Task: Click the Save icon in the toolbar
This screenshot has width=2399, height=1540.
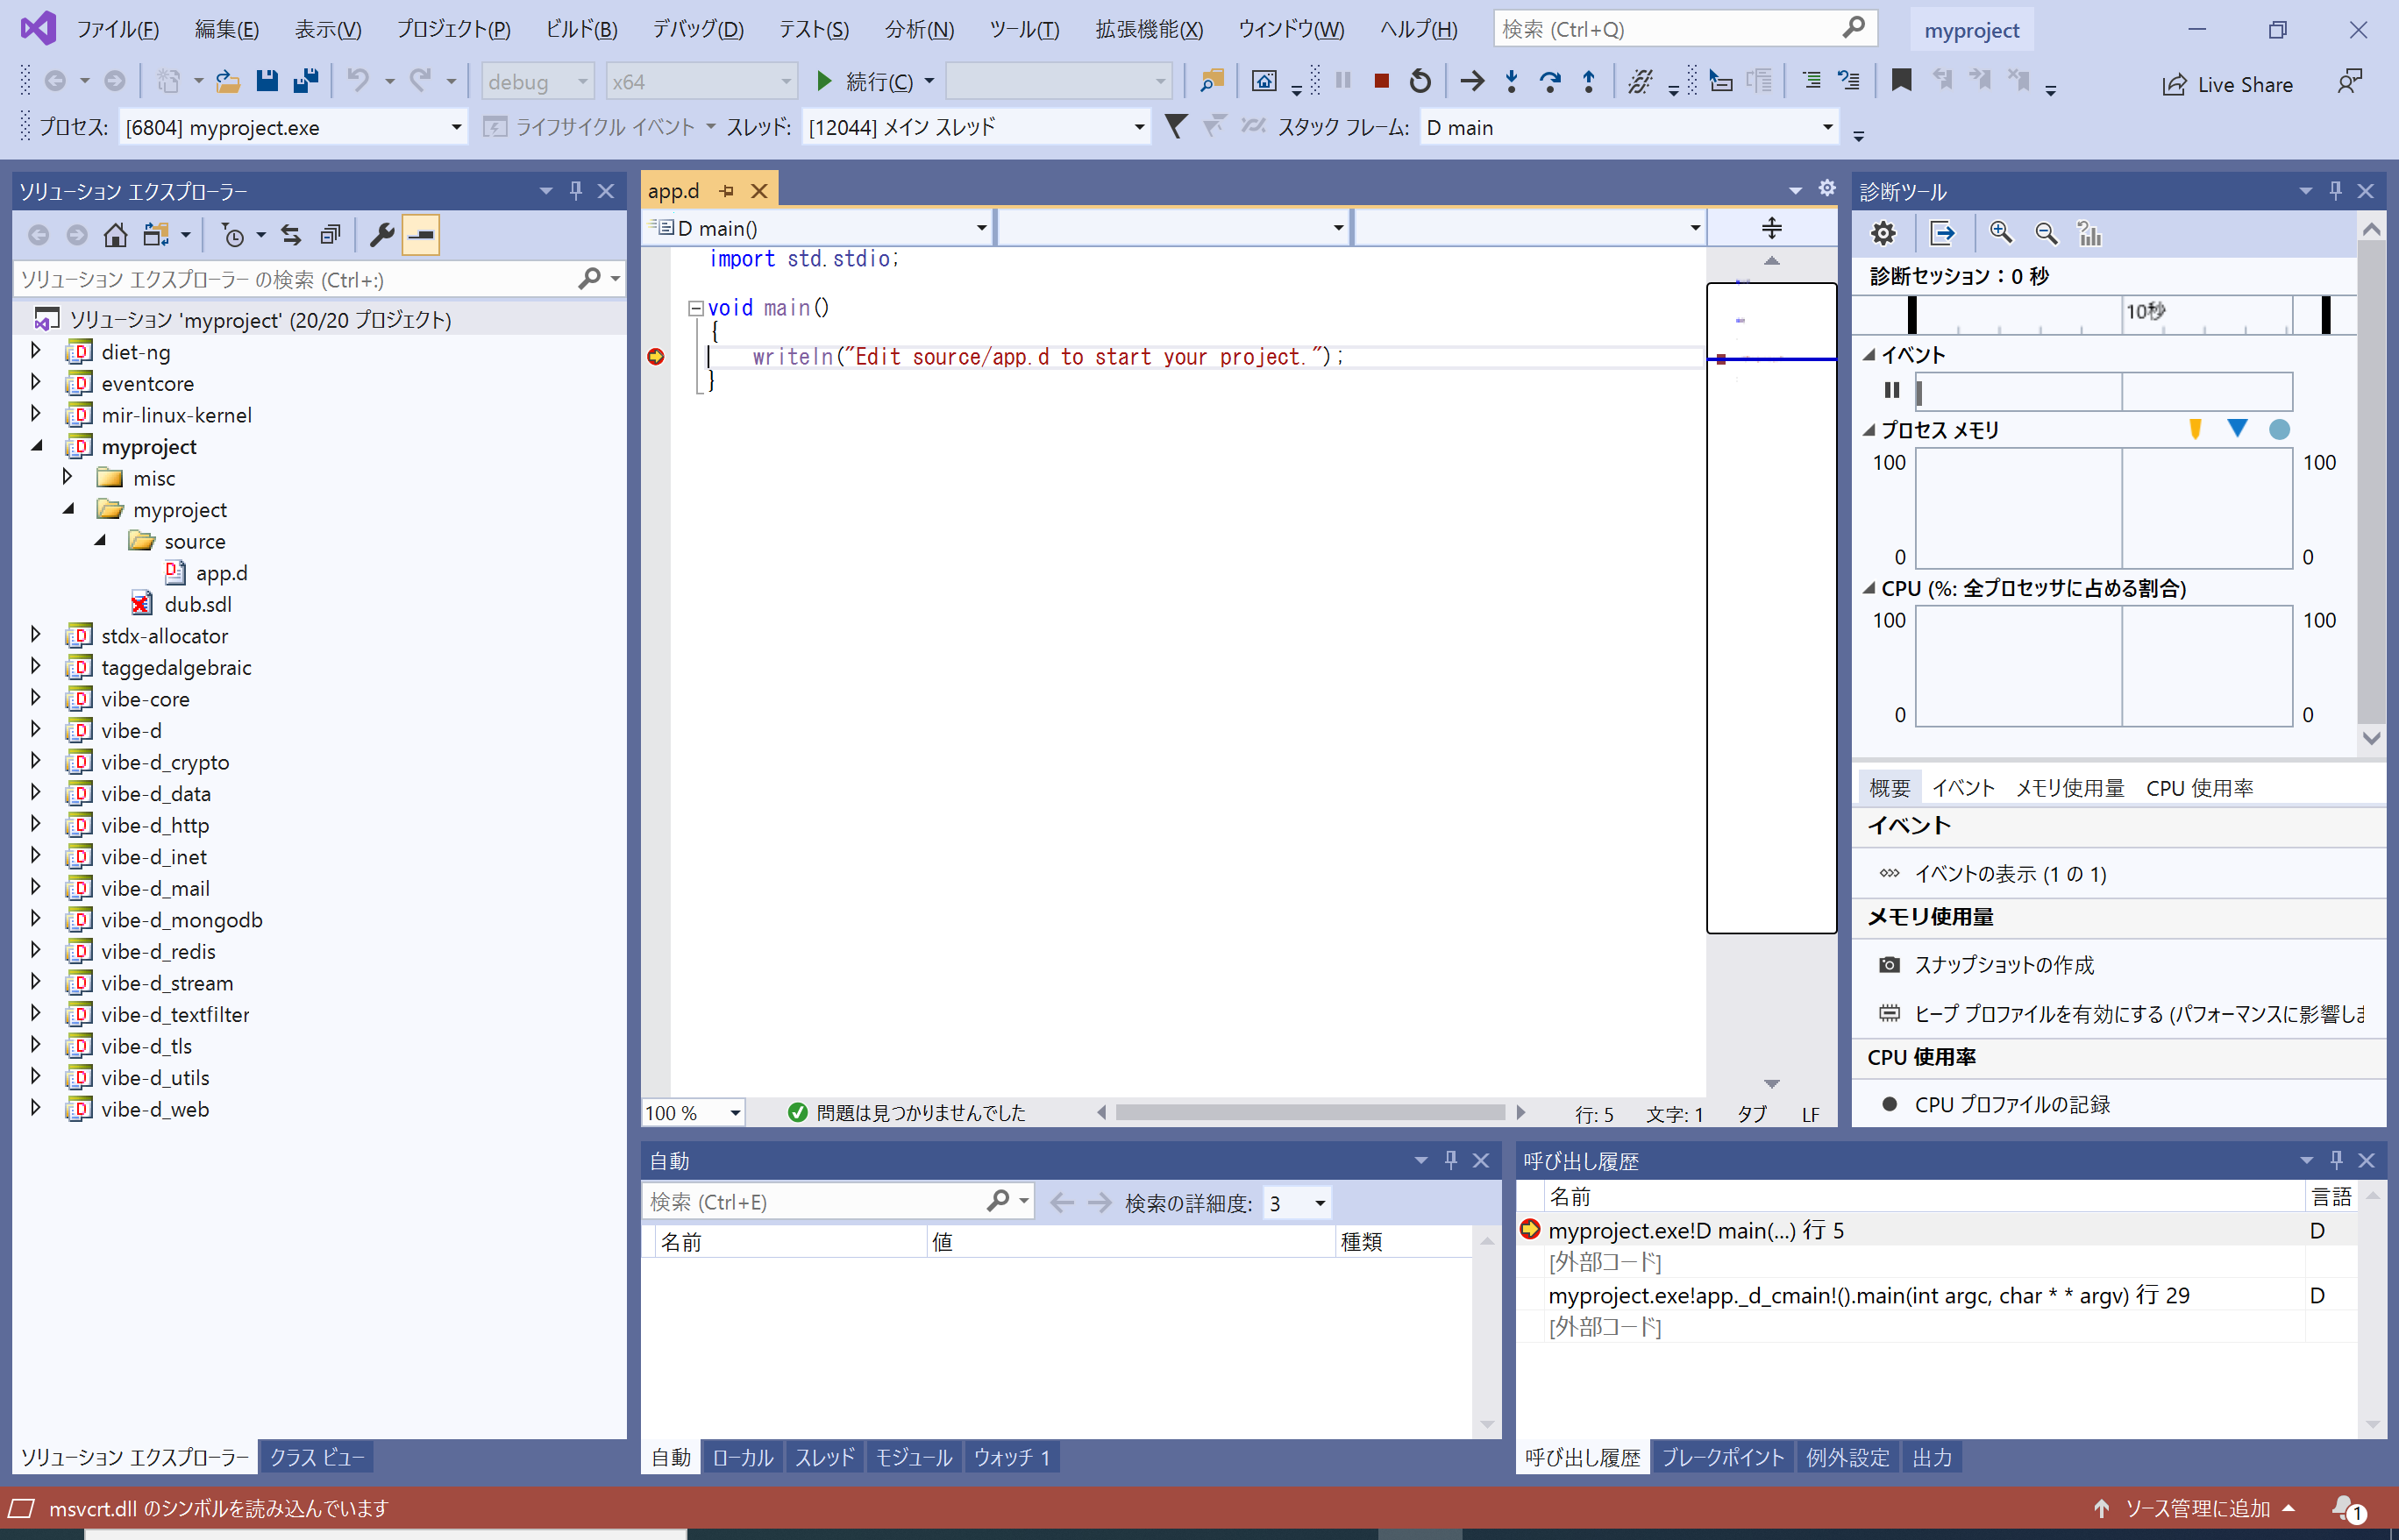Action: [267, 81]
